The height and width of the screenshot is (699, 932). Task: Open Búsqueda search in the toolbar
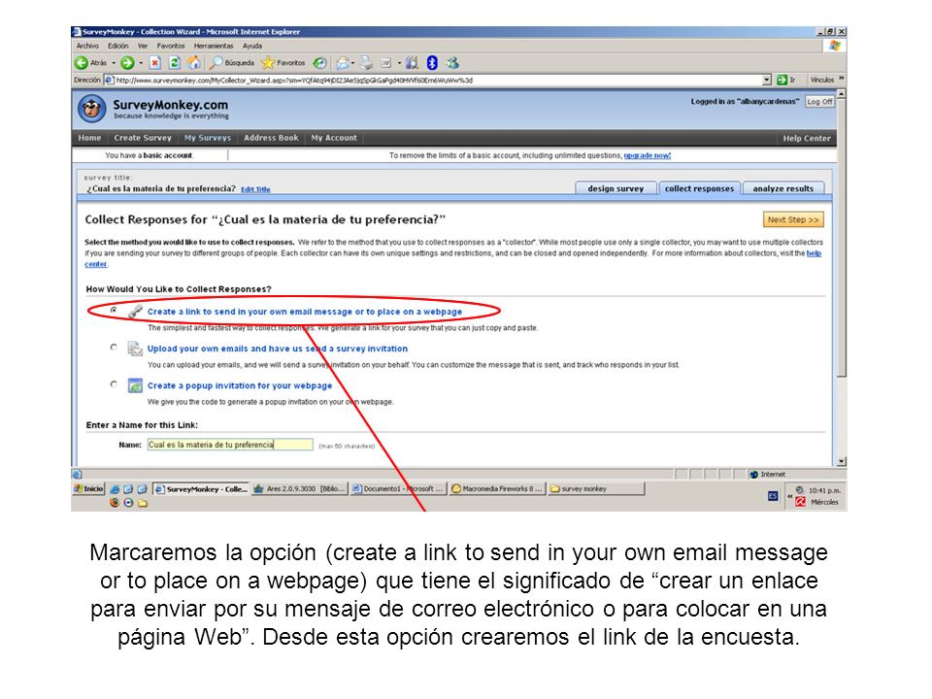(x=232, y=62)
